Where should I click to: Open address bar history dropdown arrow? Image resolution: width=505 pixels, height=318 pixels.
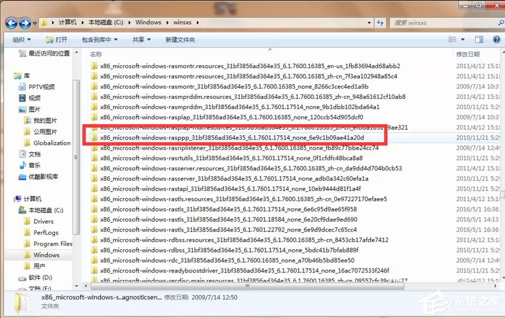pos(369,23)
